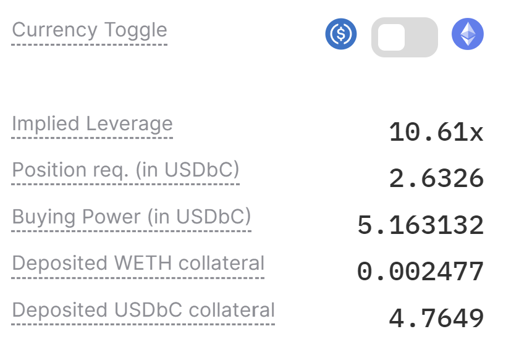Select the 5.163132 buying power value

click(420, 225)
